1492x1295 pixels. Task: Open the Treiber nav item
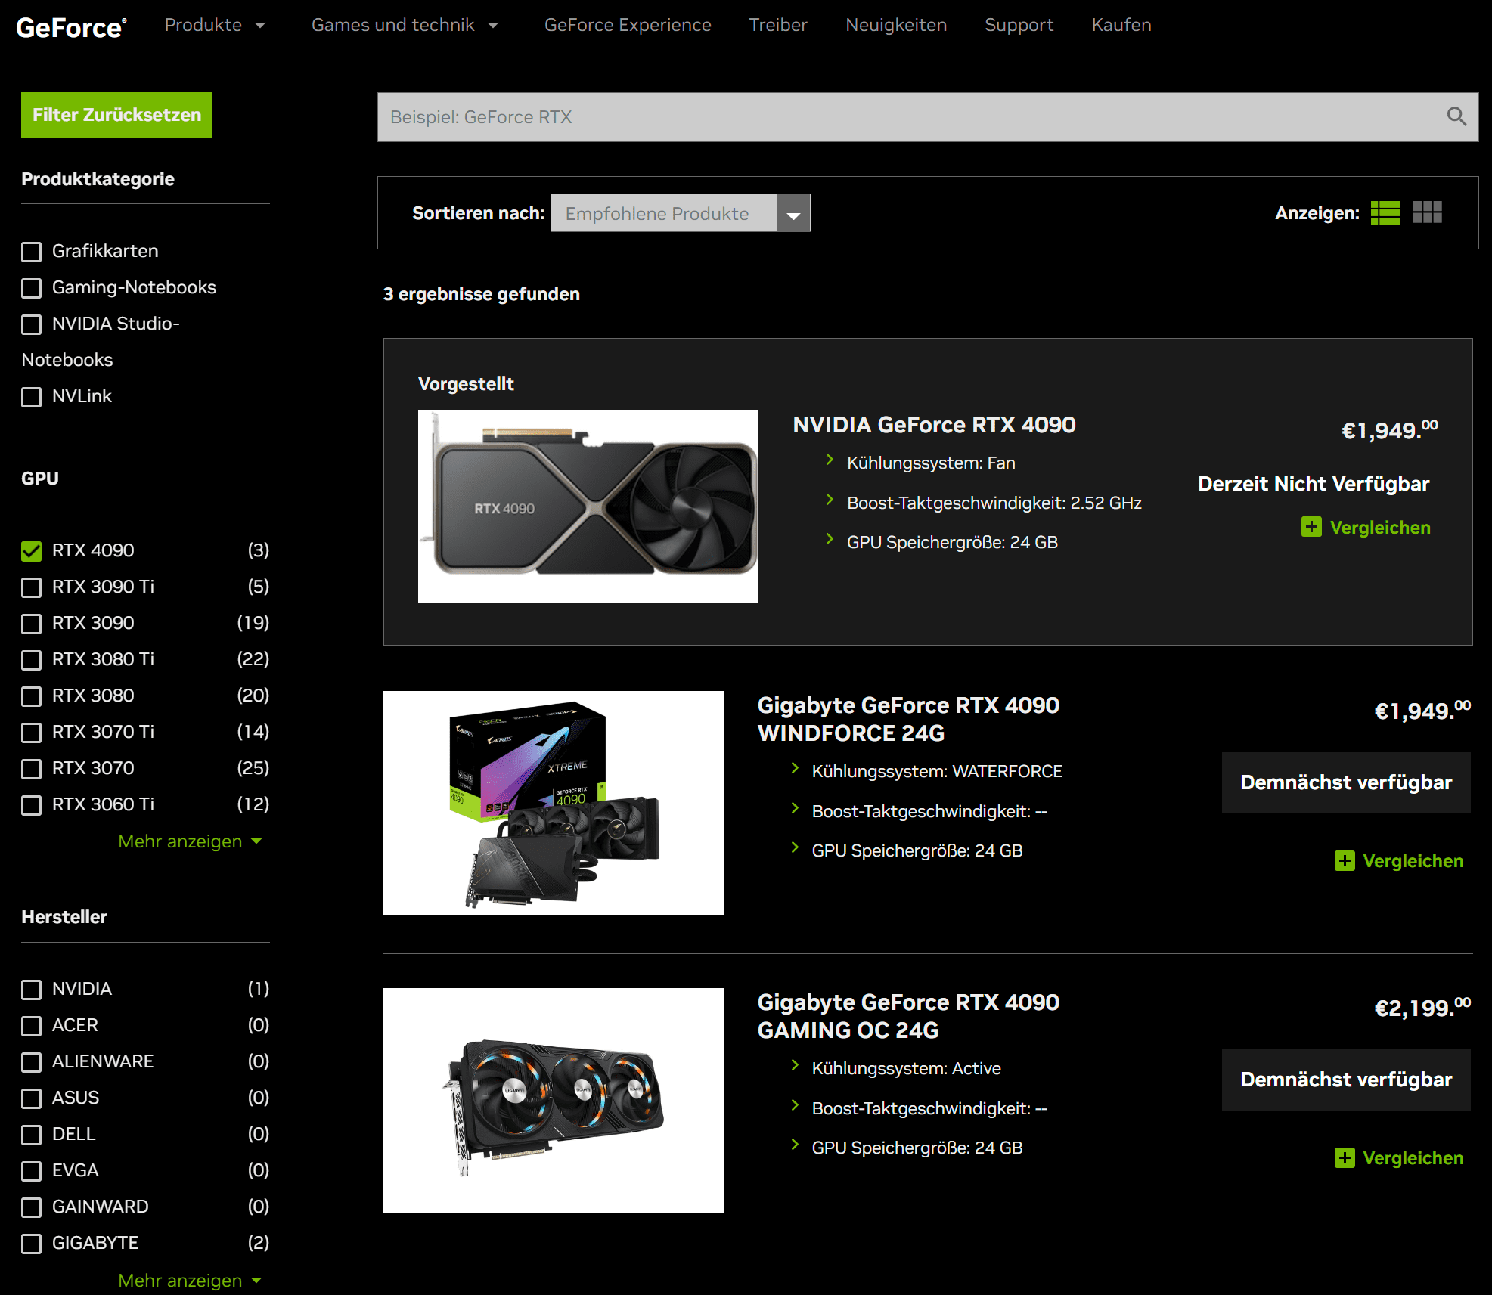[x=778, y=25]
